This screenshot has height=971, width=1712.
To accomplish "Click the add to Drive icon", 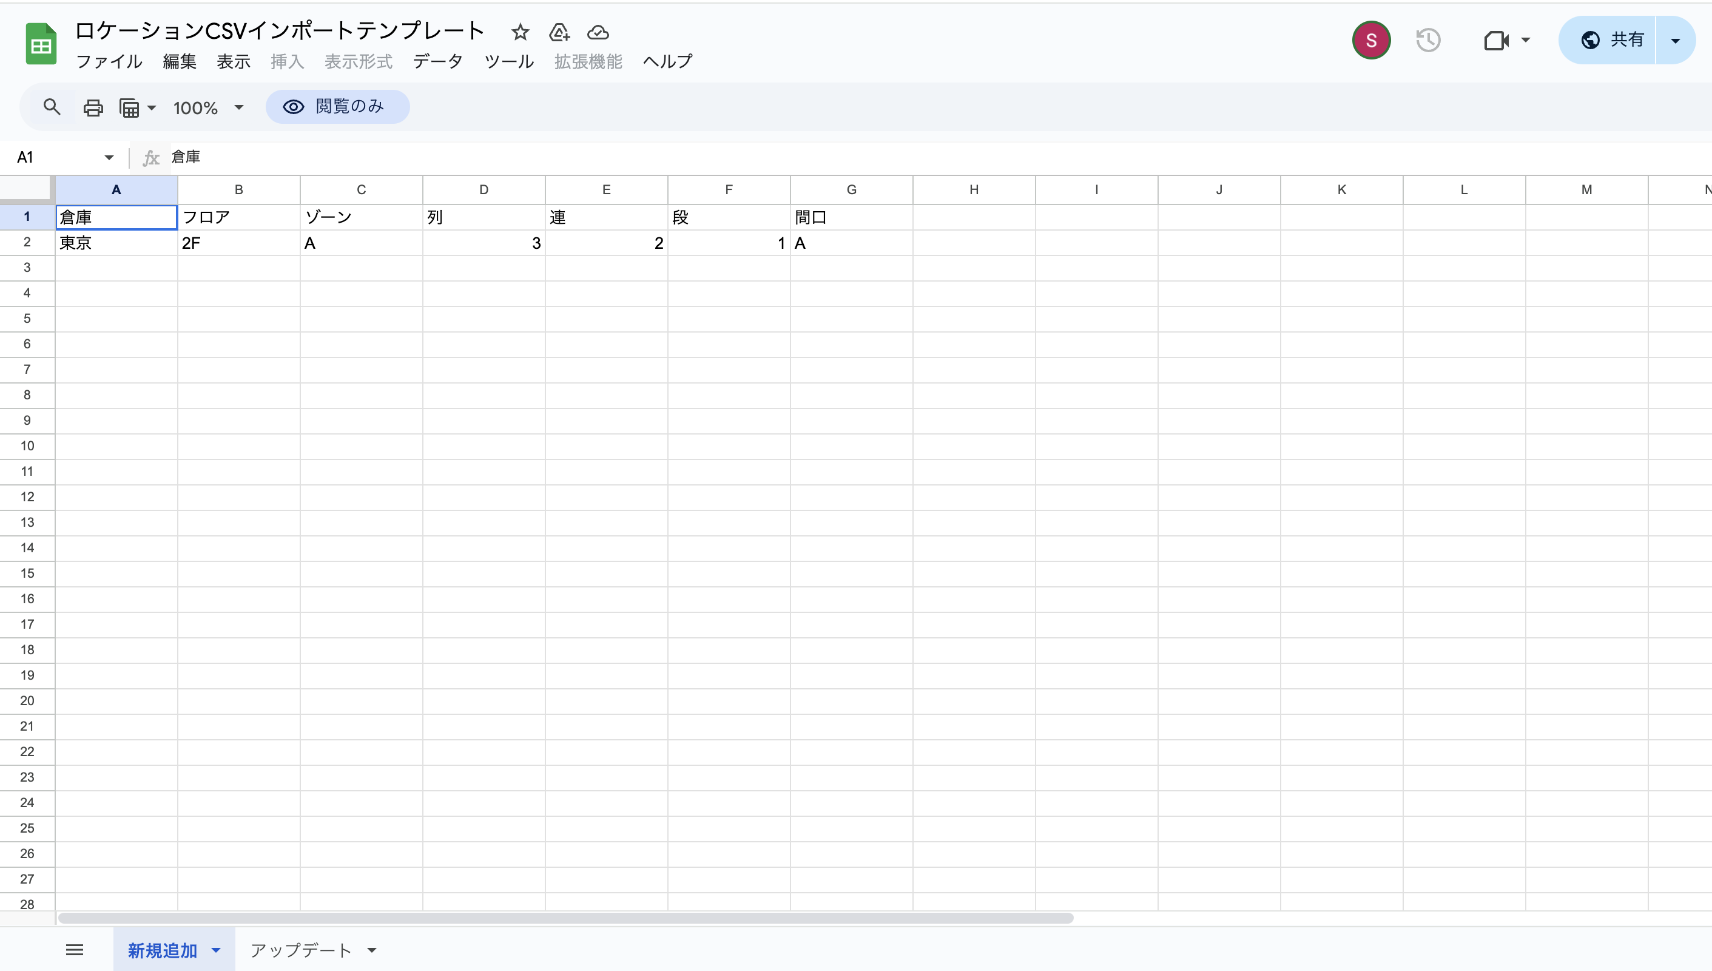I will pos(559,32).
